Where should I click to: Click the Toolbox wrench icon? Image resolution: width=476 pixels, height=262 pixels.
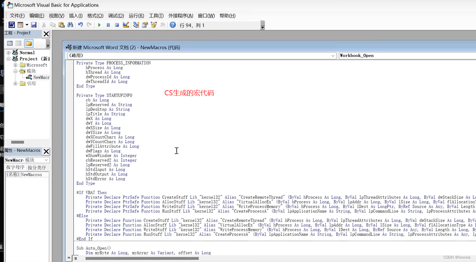163,25
